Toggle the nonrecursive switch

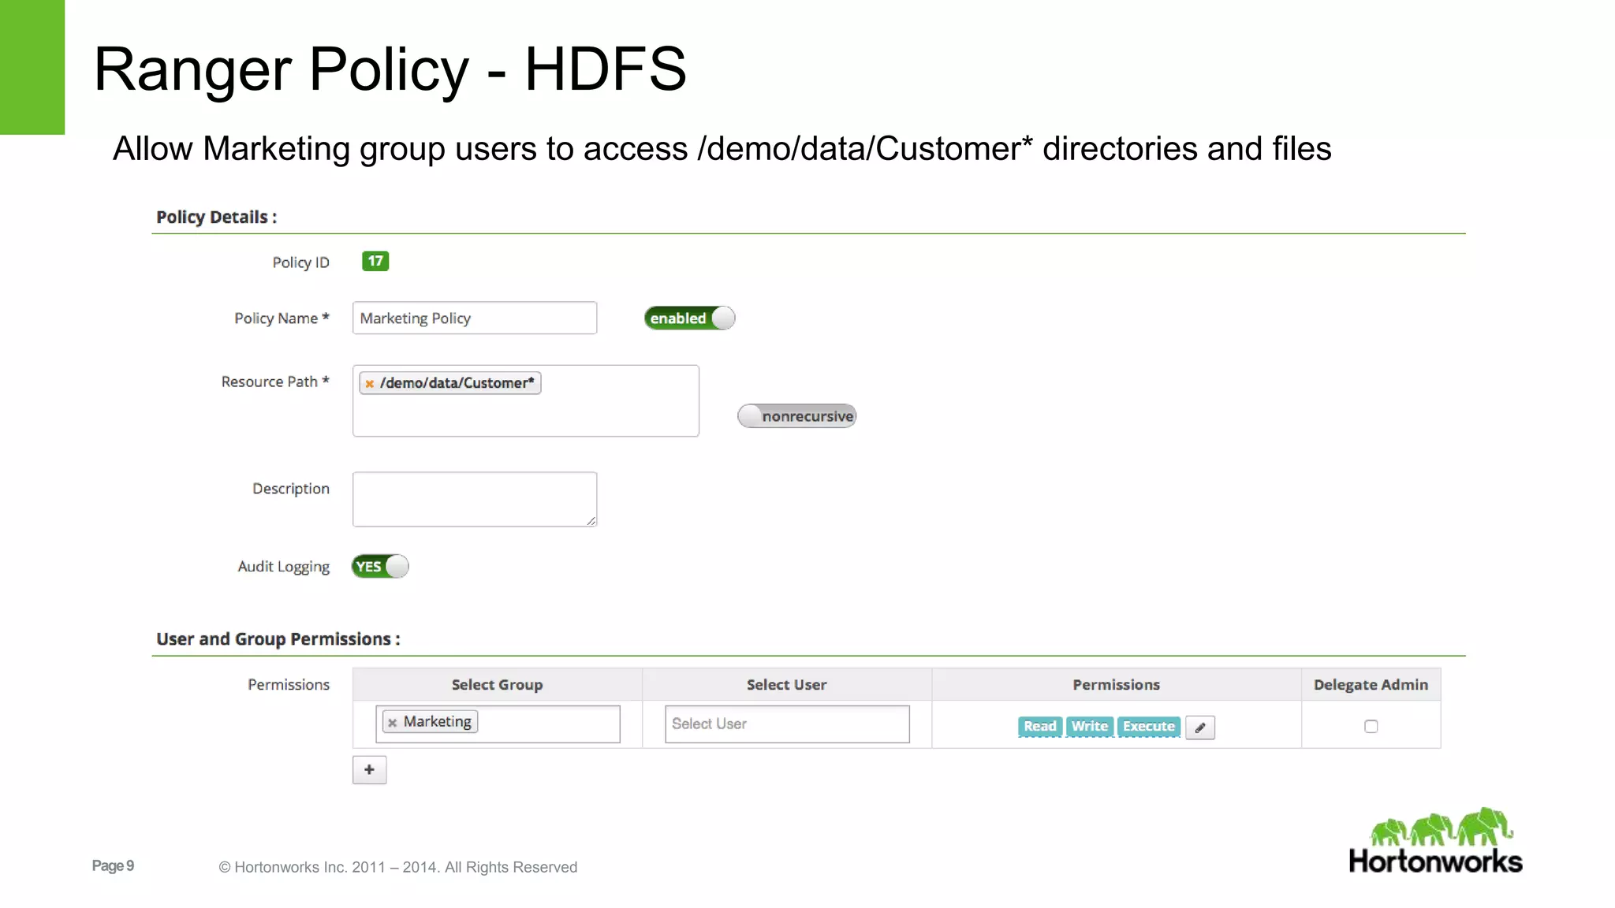(x=796, y=416)
